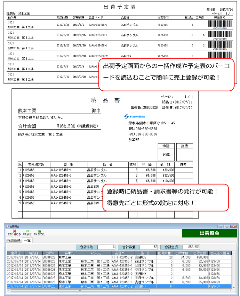Click the 客先注文番号 column header

[x=220, y=253]
